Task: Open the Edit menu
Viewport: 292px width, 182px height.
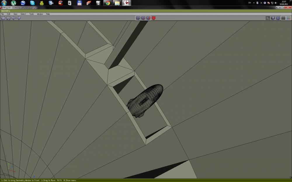Action: coord(8,14)
